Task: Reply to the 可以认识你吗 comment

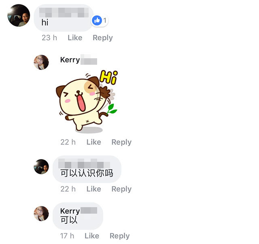Action: point(121,189)
